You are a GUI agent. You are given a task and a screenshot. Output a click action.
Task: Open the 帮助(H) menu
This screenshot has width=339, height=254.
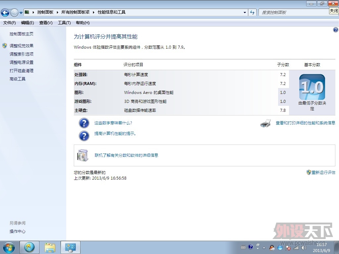82,23
